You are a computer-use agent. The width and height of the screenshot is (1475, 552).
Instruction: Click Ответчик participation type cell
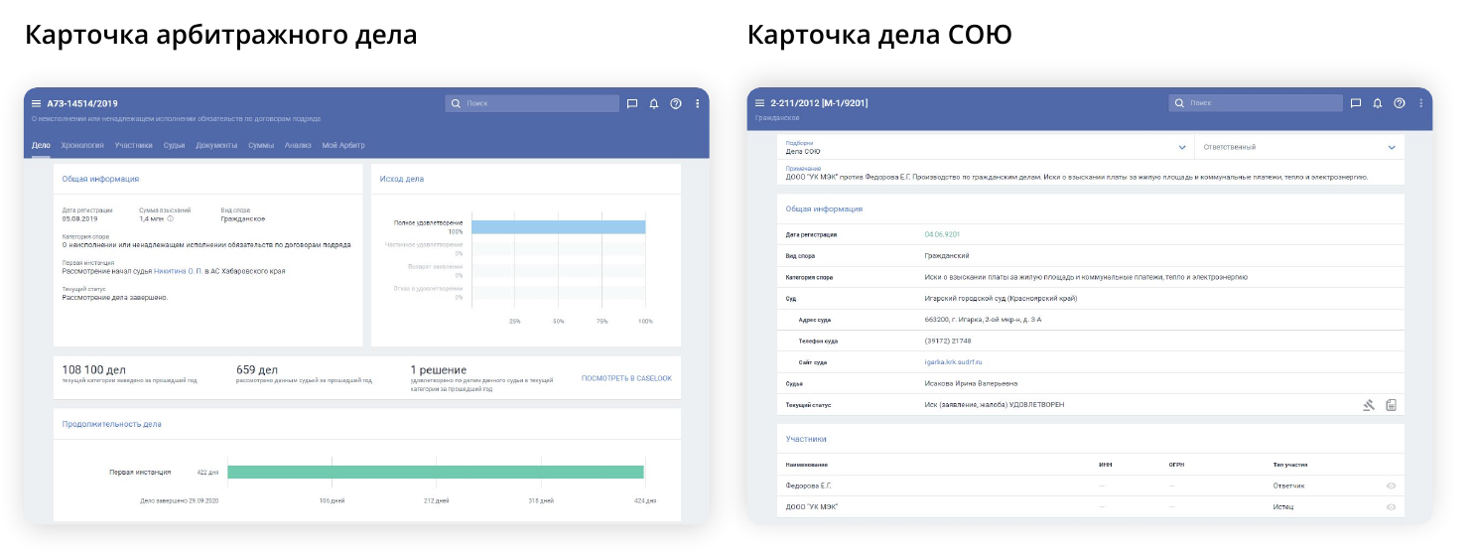tap(1288, 485)
